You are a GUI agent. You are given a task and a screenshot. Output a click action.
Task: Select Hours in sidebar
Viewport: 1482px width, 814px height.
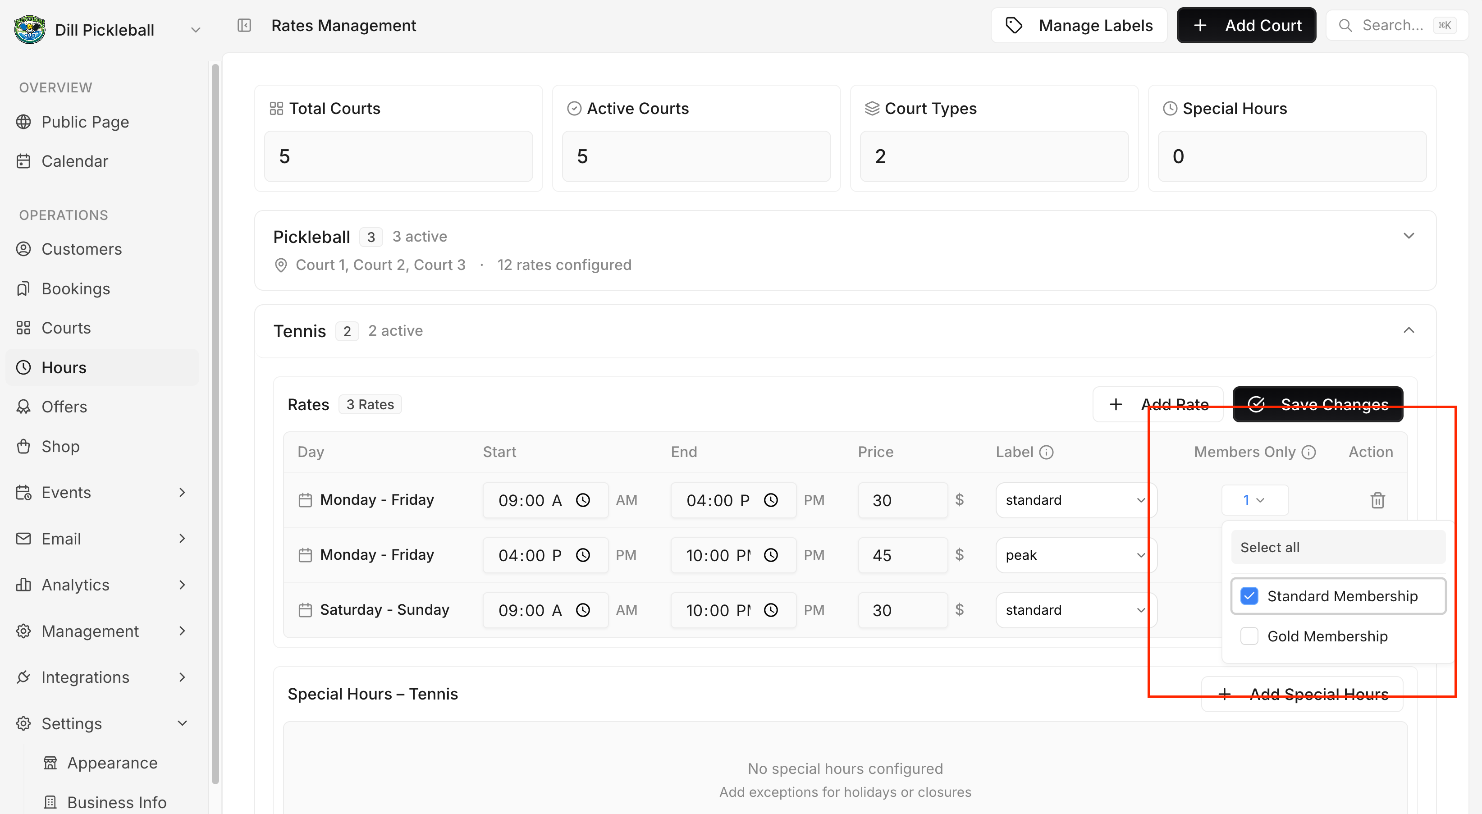coord(102,368)
